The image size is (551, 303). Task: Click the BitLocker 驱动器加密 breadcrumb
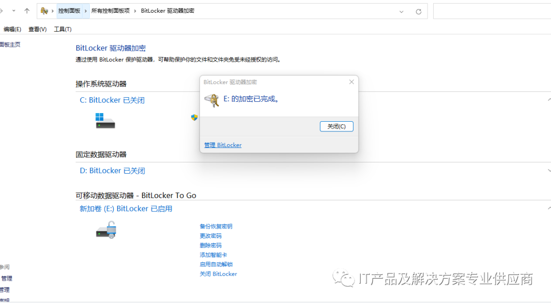click(167, 11)
